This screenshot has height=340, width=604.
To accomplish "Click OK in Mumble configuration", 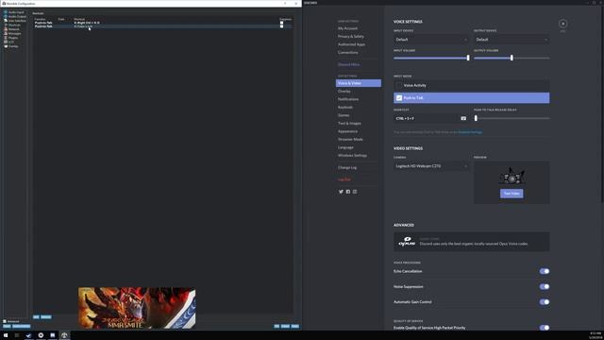I will [277, 327].
